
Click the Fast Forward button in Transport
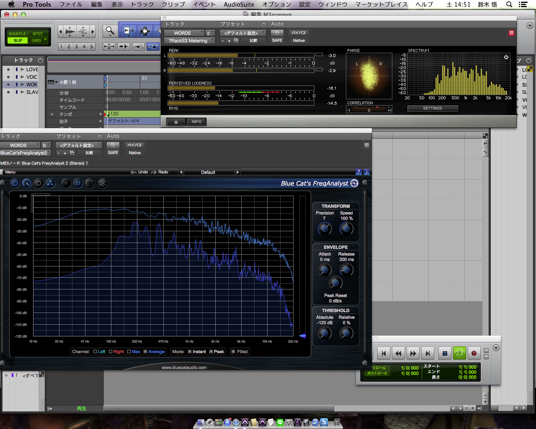point(413,354)
